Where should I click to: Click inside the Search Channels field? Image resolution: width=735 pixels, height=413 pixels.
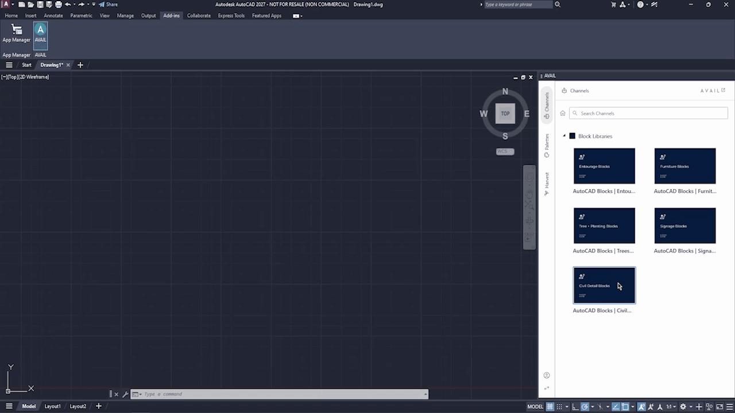(648, 113)
